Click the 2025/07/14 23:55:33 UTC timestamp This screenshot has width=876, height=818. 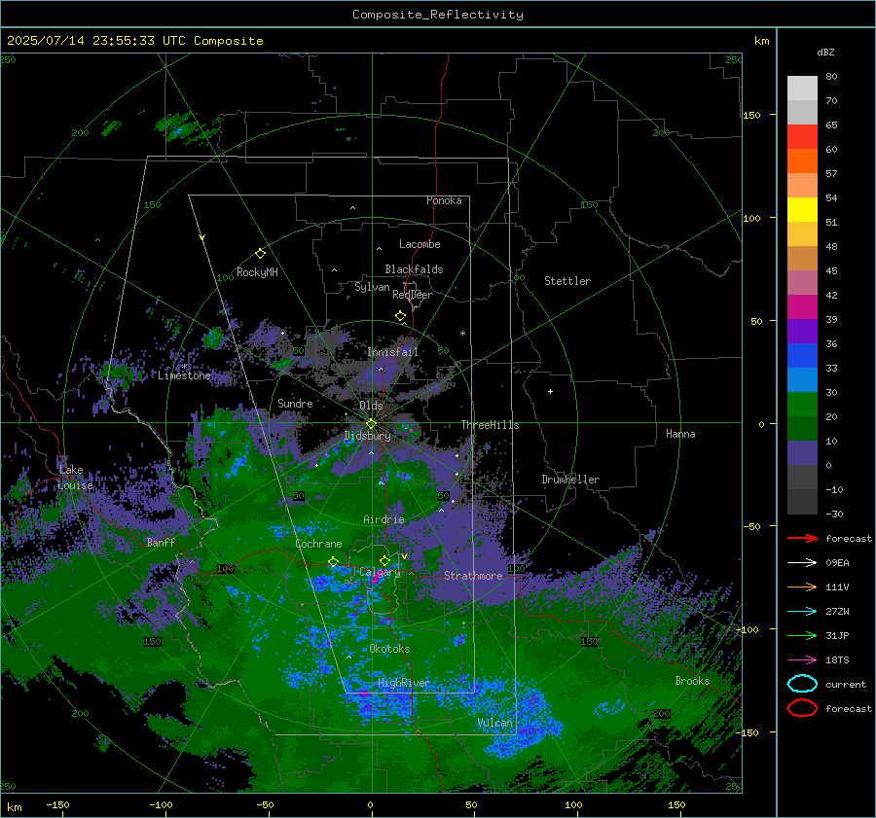coord(134,41)
